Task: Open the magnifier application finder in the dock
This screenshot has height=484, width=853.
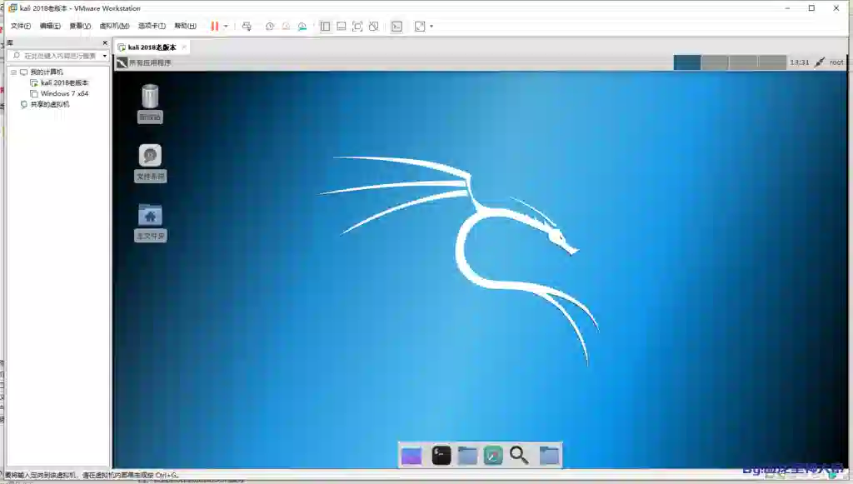Action: 519,456
